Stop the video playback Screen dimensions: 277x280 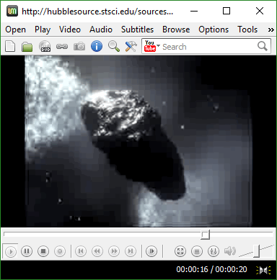[x=43, y=251]
